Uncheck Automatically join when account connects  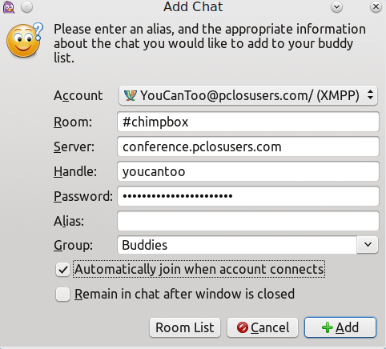(x=62, y=270)
